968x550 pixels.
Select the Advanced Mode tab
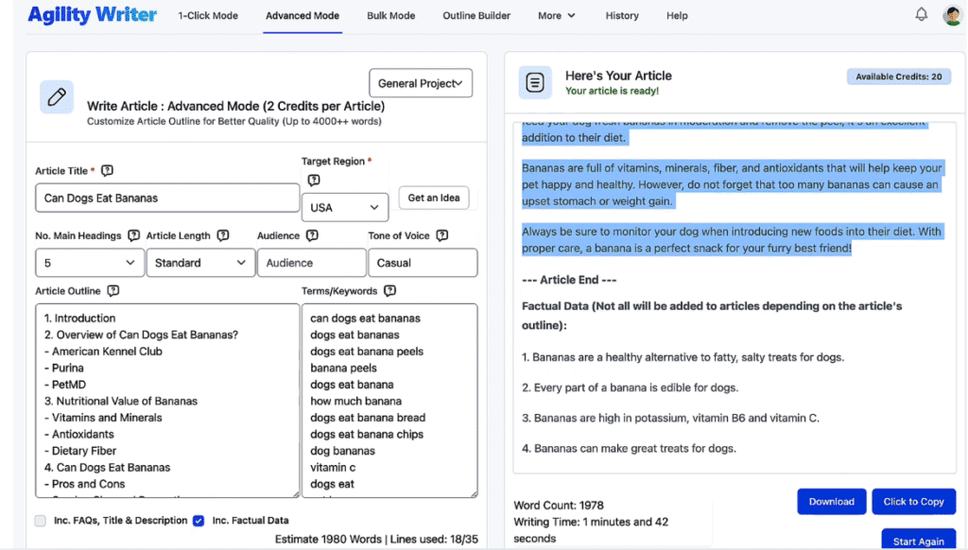click(302, 15)
